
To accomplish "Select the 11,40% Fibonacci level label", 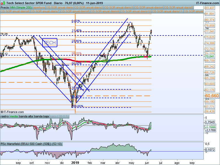I will (x=77, y=31).
